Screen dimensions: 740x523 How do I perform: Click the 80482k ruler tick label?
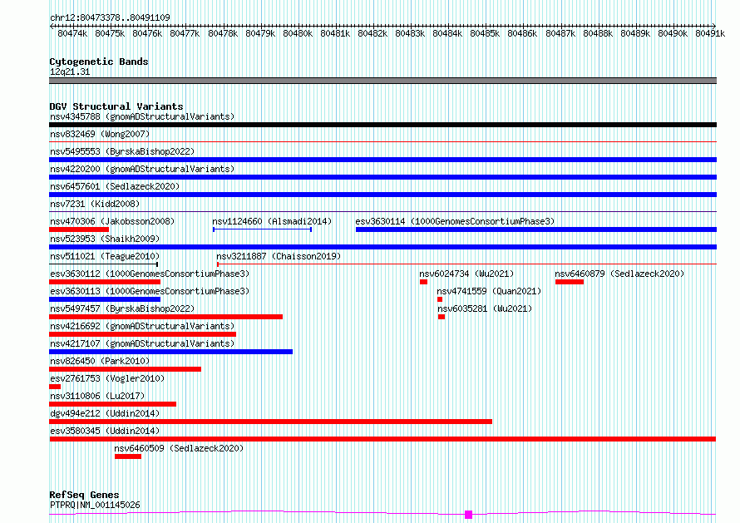pyautogui.click(x=372, y=33)
